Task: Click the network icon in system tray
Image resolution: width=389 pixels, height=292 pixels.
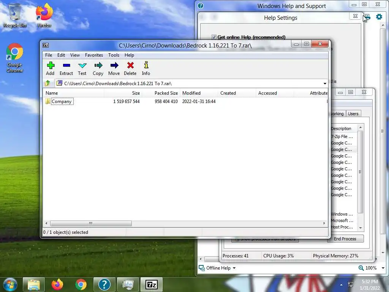Action: pyautogui.click(x=351, y=284)
